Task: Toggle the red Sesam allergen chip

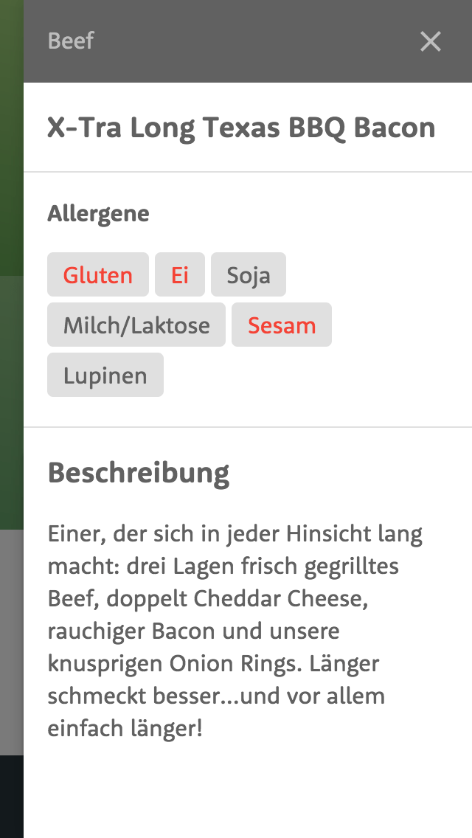Action: coord(282,325)
